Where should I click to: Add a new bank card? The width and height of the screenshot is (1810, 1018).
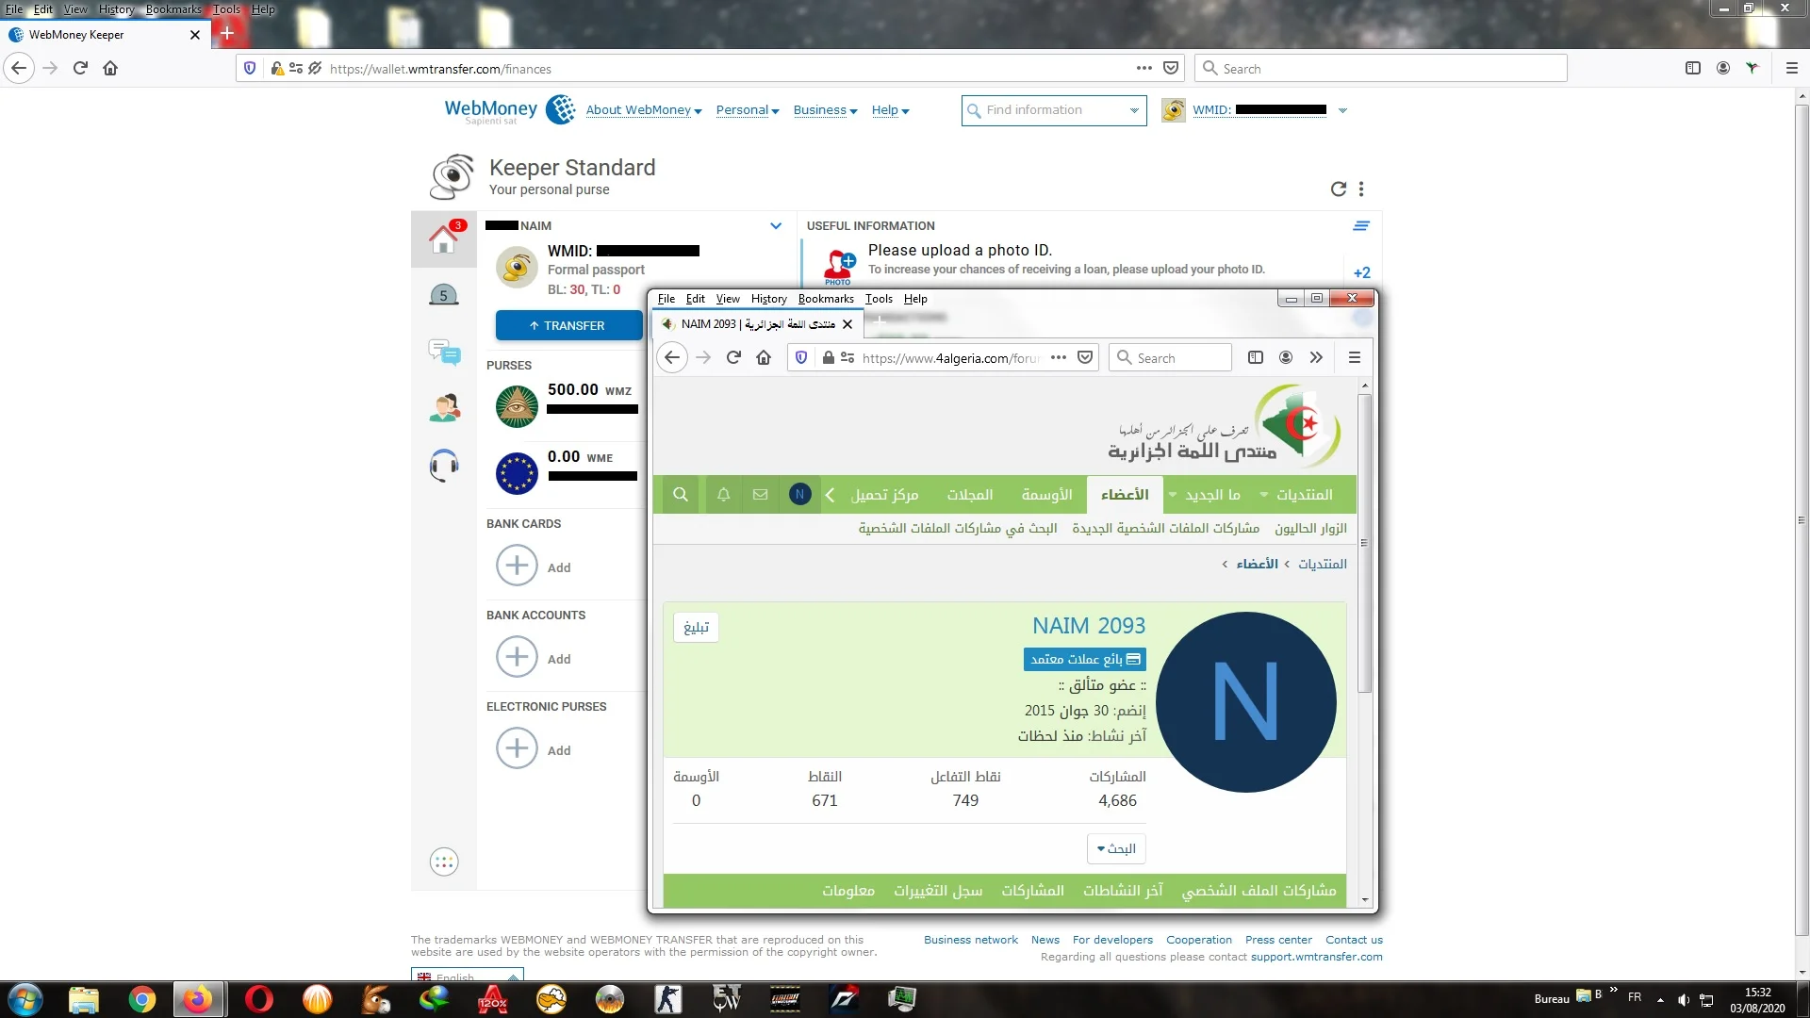[517, 566]
